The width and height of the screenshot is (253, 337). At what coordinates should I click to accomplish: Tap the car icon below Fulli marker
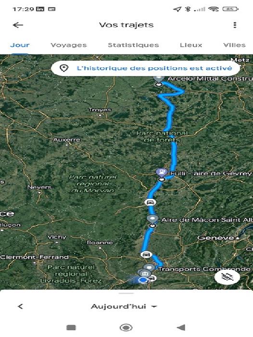[x=150, y=202]
